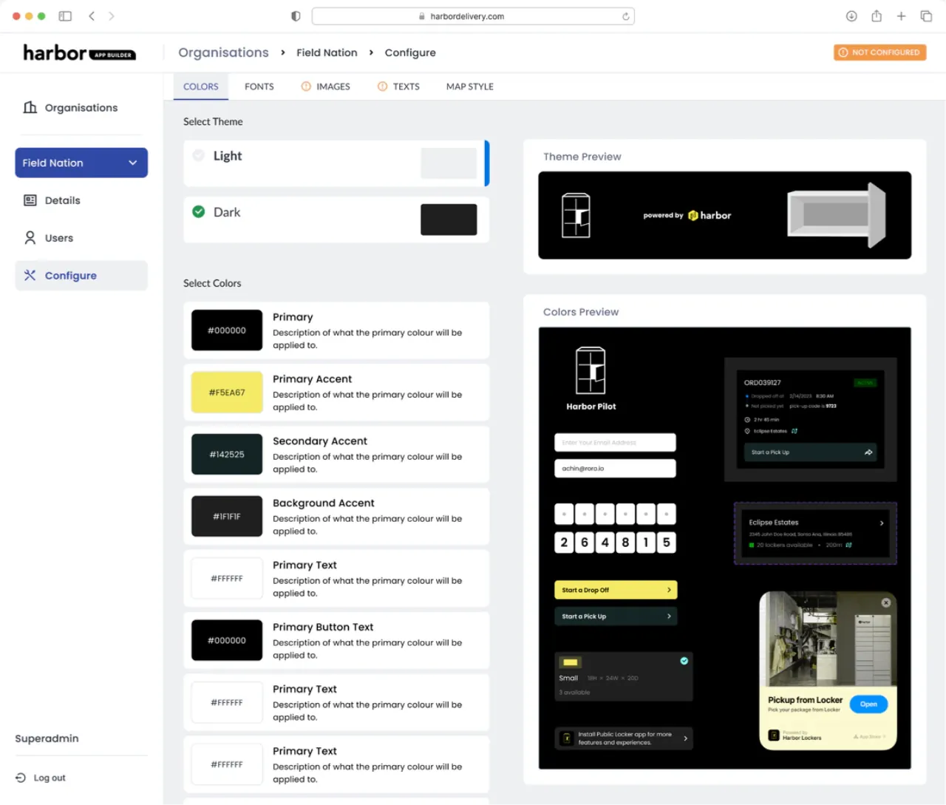The width and height of the screenshot is (946, 805).
Task: Select the Configure tools icon
Action: (30, 275)
